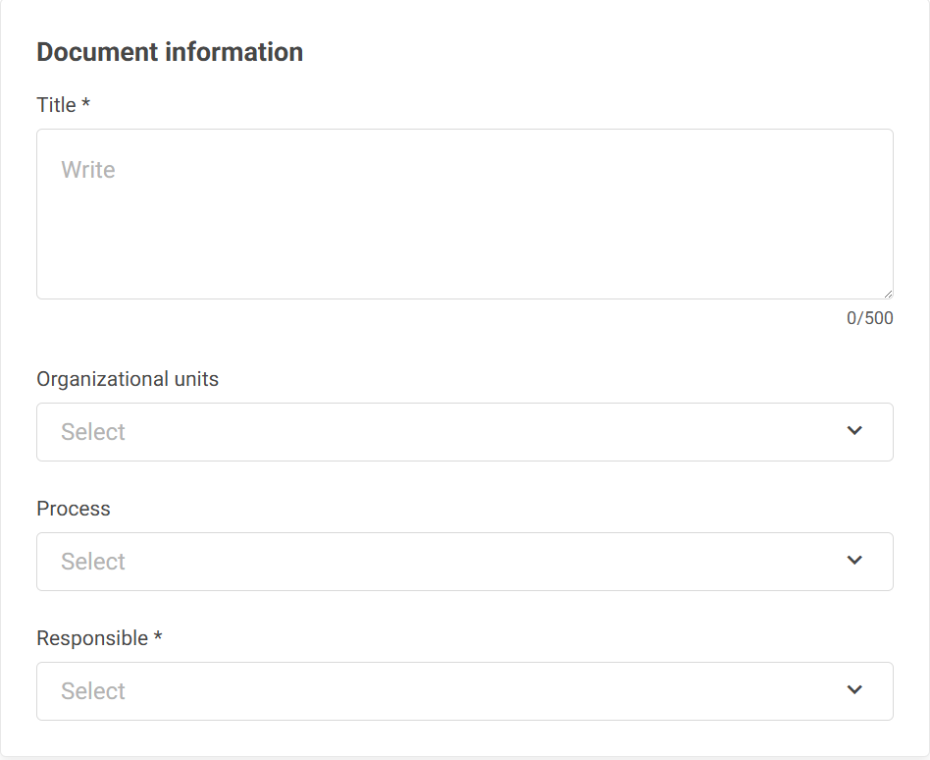Focus the Title text area
930x760 pixels.
coord(465,214)
